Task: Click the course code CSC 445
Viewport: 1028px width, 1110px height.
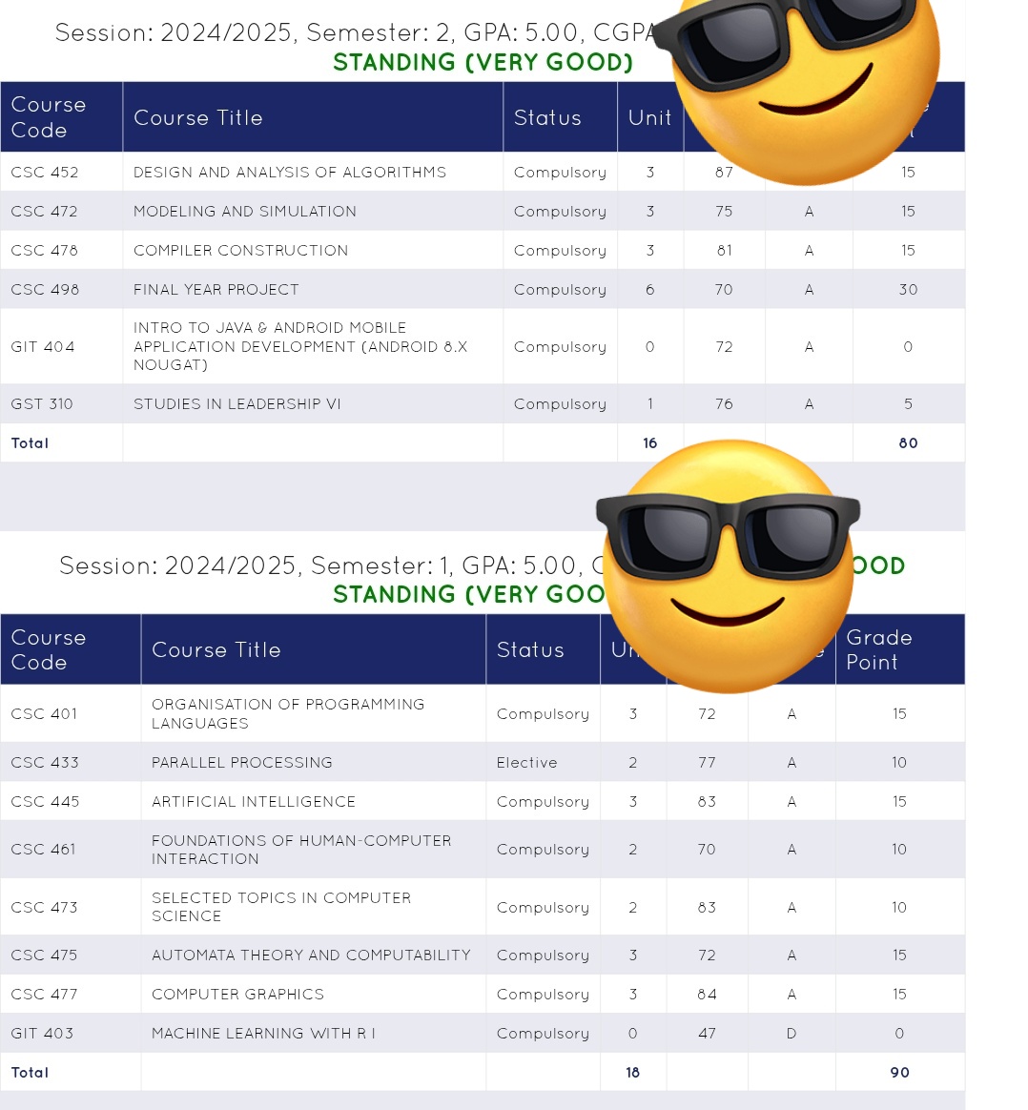Action: point(45,801)
